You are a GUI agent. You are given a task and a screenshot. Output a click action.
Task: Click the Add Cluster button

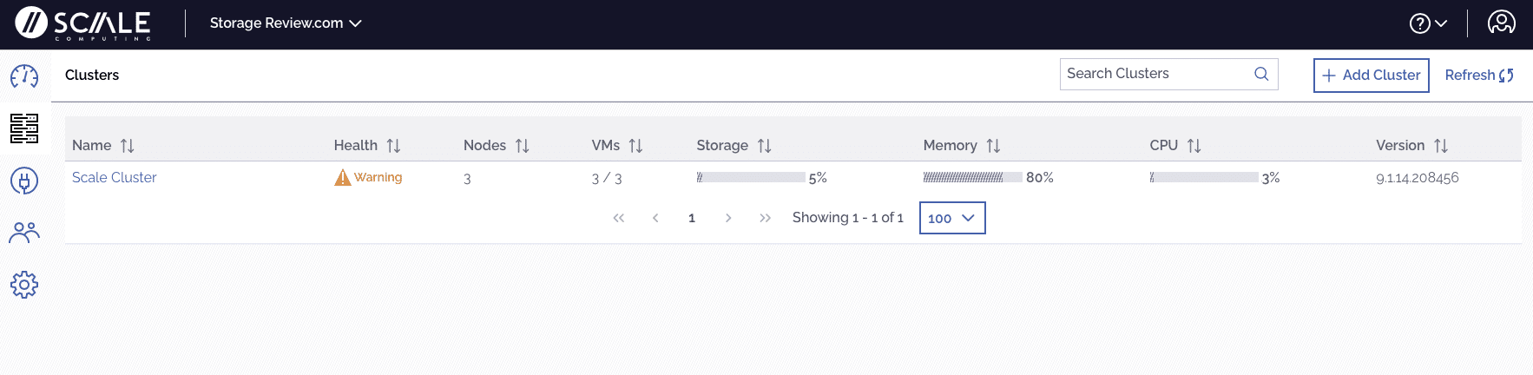click(1372, 76)
